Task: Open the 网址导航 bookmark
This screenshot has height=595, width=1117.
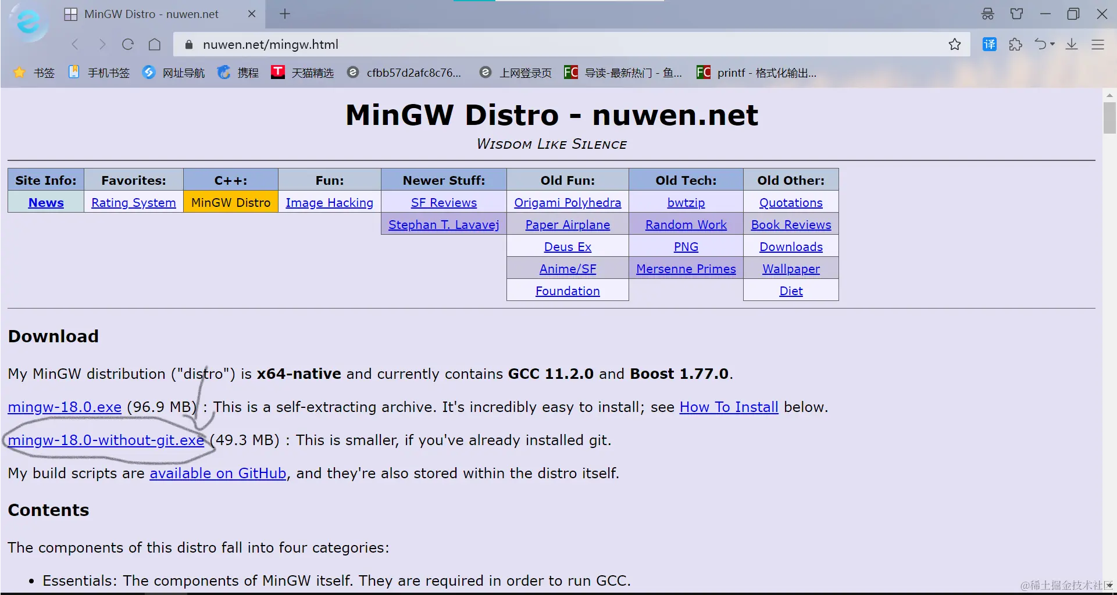Action: point(174,73)
